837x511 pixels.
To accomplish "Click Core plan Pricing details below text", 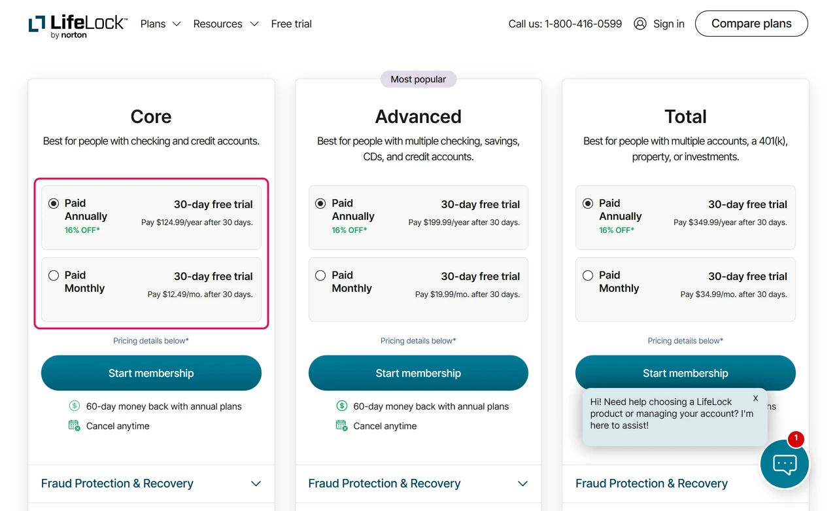I will pos(151,341).
